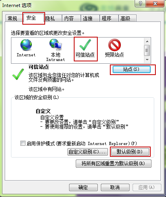Click the 默认级别(D) button
The image size is (166, 197).
[130, 152]
